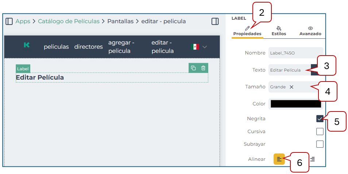This screenshot has width=348, height=174.
Task: Enable the Subrayar checkbox
Action: click(x=320, y=144)
